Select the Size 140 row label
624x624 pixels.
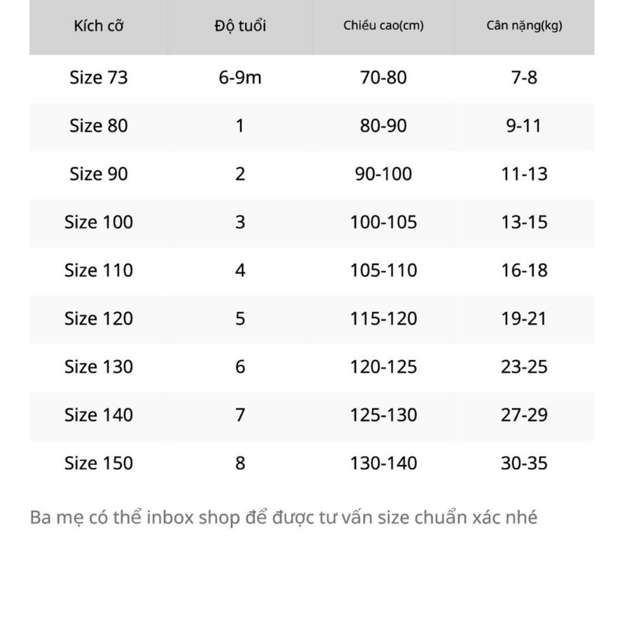(x=99, y=414)
